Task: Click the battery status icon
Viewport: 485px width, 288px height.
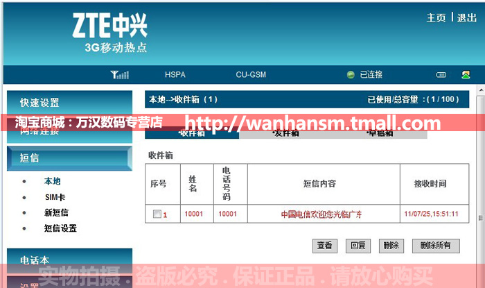Action: (x=441, y=75)
